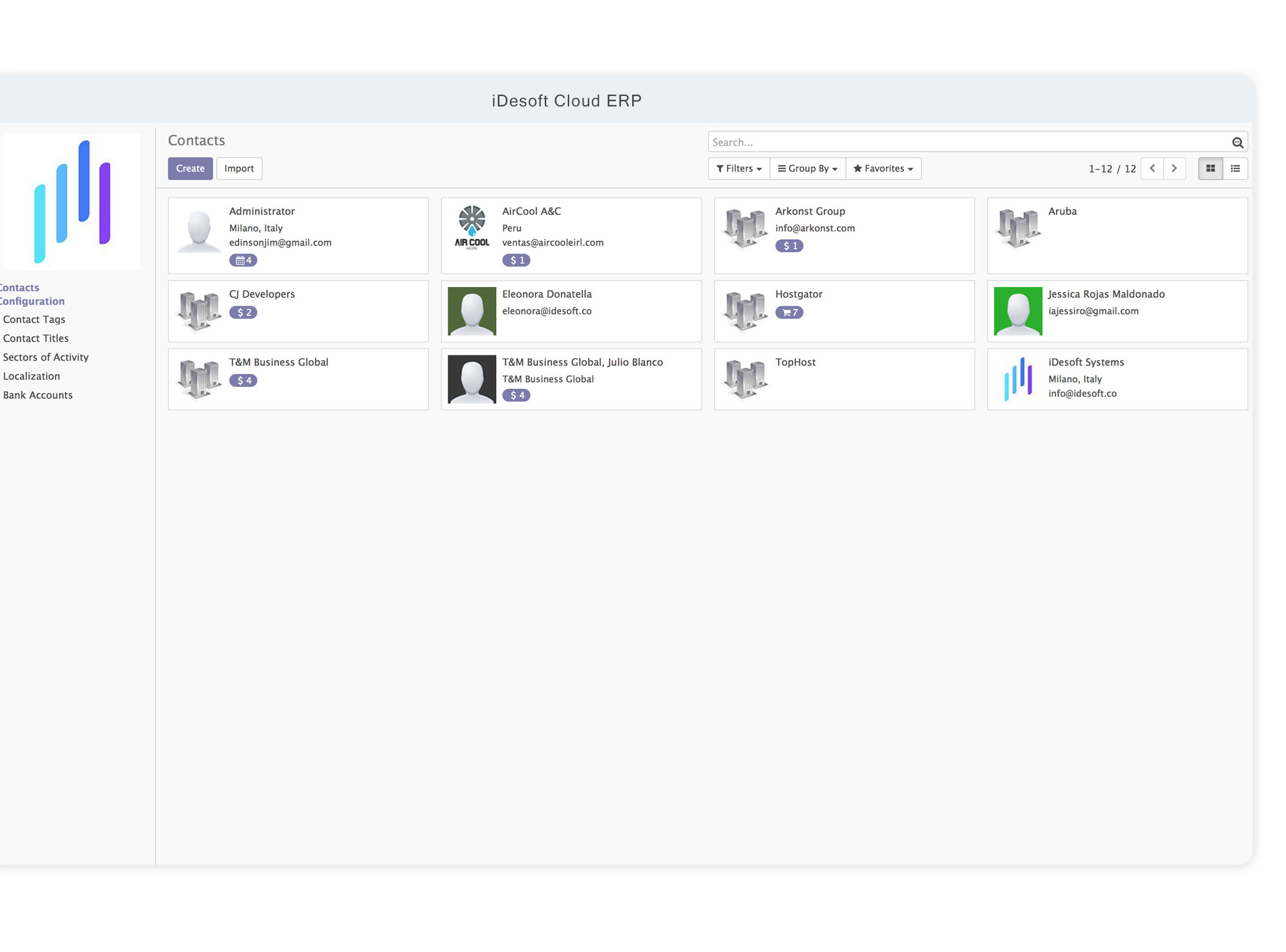The image size is (1286, 952).
Task: Open AirCool A&C sales badge
Action: click(517, 260)
